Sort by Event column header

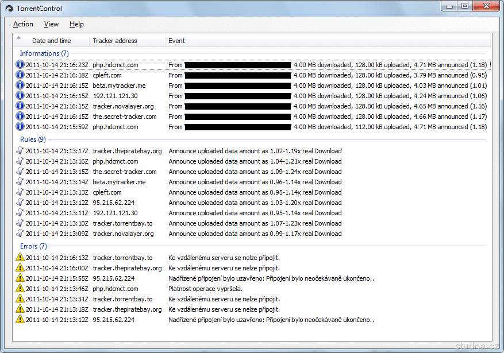tap(177, 41)
